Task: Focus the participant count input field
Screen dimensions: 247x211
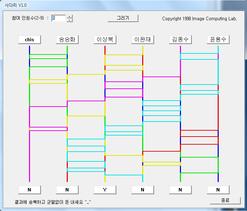Action: (58, 18)
